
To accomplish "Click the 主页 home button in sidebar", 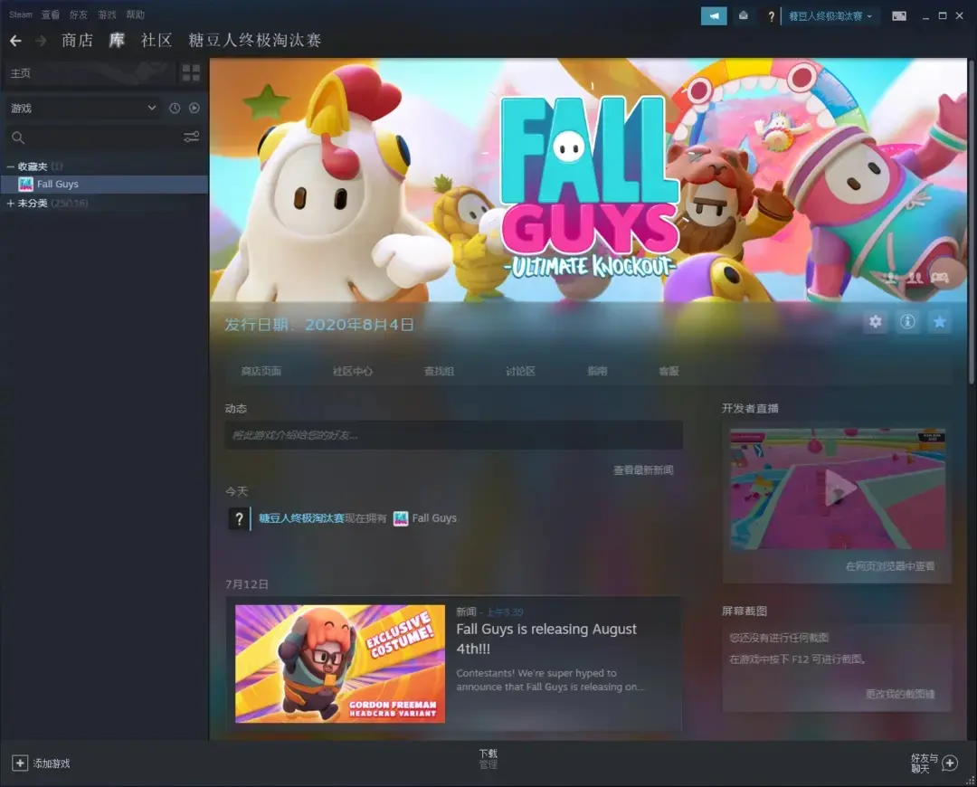I will click(x=90, y=73).
